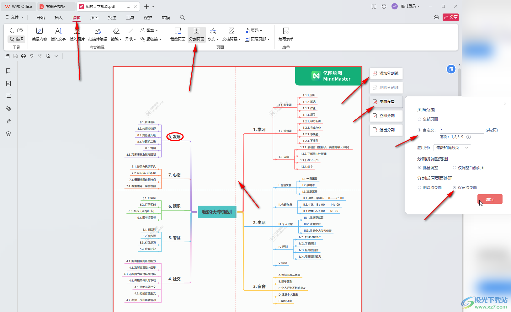
Task: Click the custom page range input field
Action: 462,130
